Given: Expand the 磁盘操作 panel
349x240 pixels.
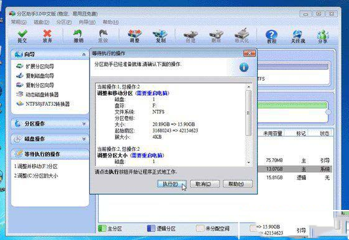Looking at the screenshot, I should coord(84,139).
